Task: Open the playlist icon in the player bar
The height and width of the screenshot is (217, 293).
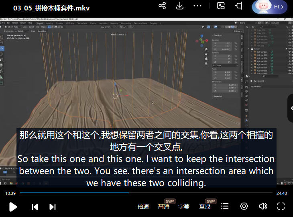Action: (225, 206)
